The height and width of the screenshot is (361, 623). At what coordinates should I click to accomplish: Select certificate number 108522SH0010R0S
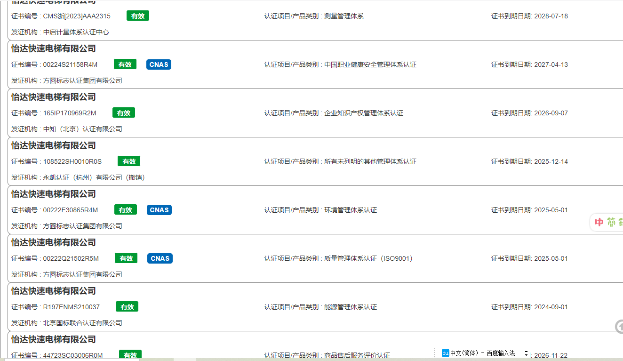[x=72, y=161]
